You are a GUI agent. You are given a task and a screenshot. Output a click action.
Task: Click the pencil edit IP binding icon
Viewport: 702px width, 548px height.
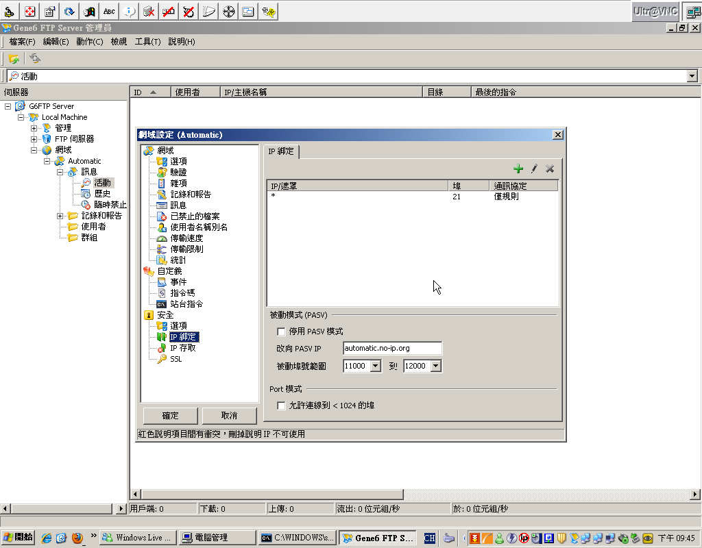click(x=534, y=169)
